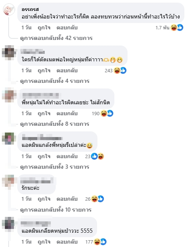Click the like reaction icon beside 23
The width and height of the screenshot is (190, 247).
click(94, 156)
